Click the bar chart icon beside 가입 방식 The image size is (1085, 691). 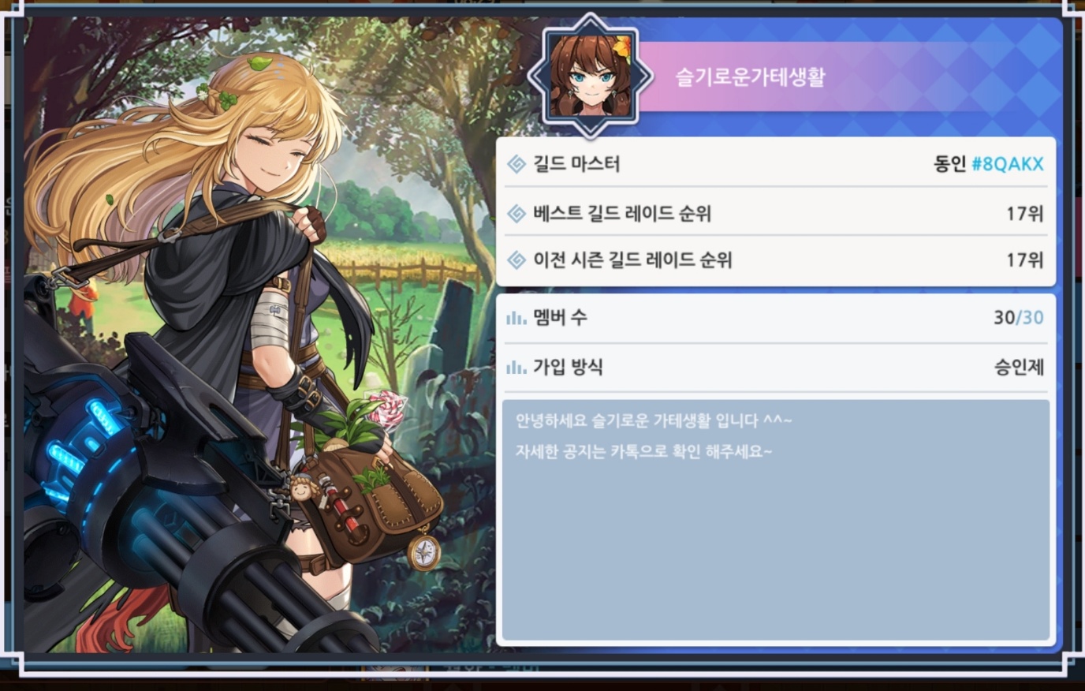click(x=516, y=367)
